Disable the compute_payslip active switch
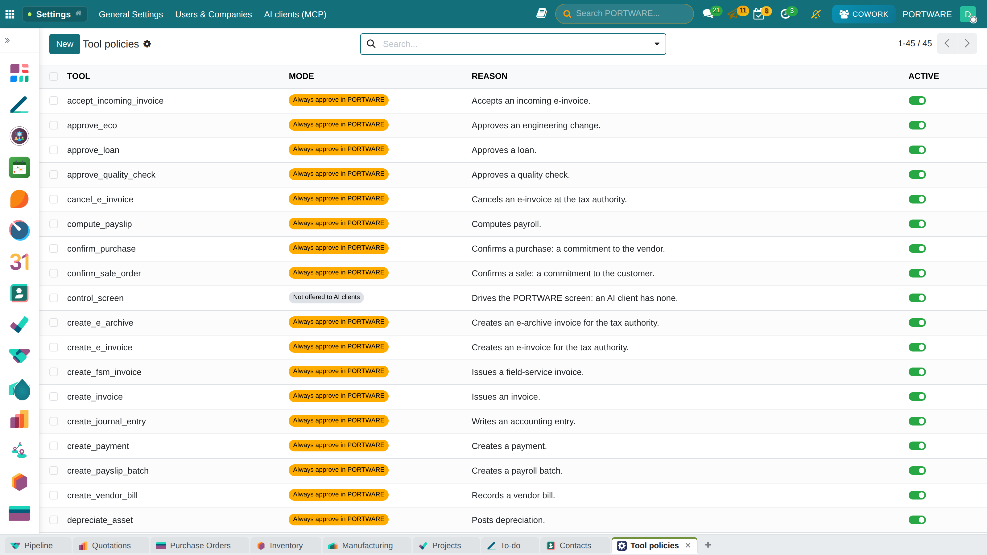The image size is (987, 555). [917, 224]
